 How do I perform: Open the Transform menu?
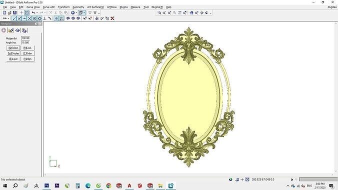click(64, 7)
